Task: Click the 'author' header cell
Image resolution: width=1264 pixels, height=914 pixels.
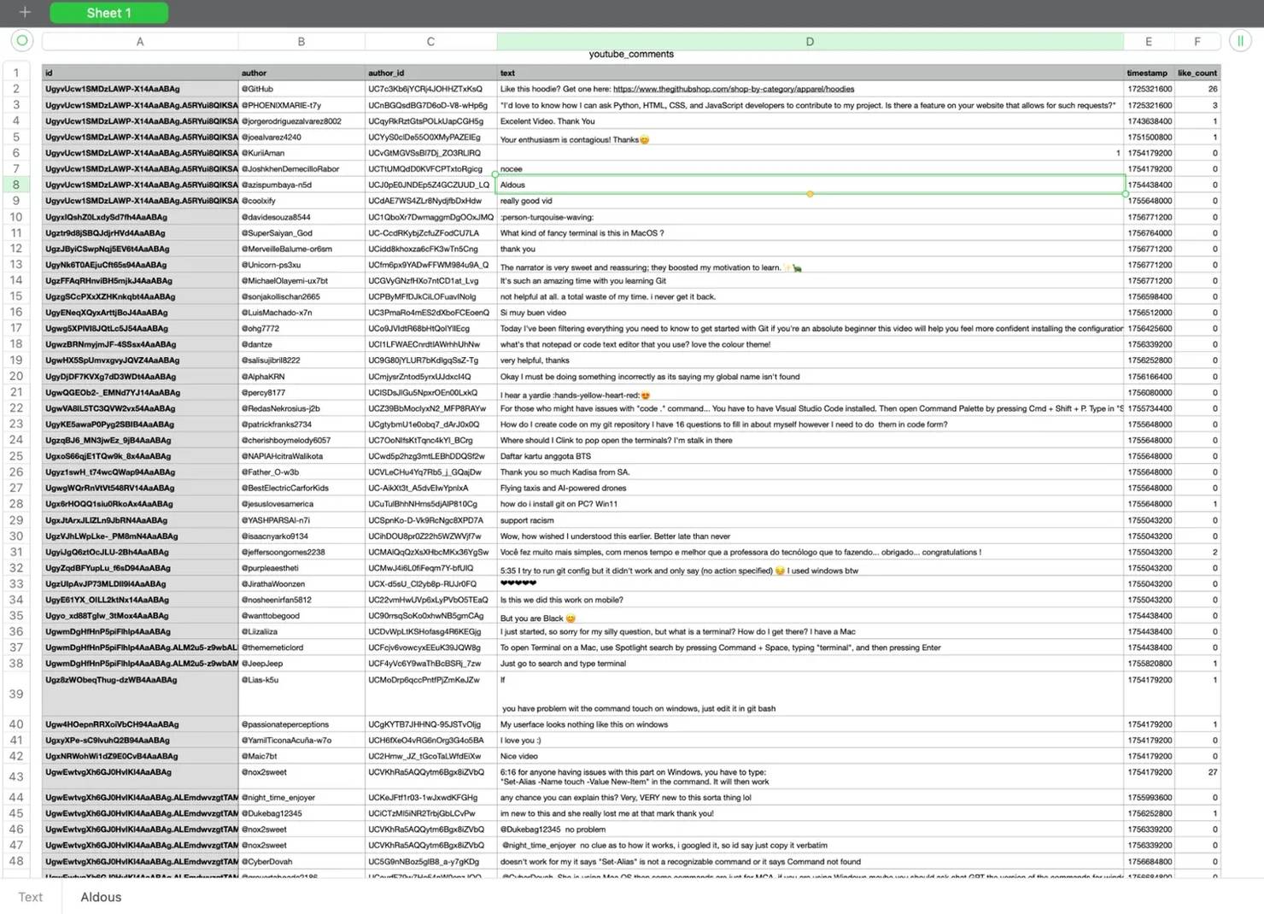Action: pos(301,73)
